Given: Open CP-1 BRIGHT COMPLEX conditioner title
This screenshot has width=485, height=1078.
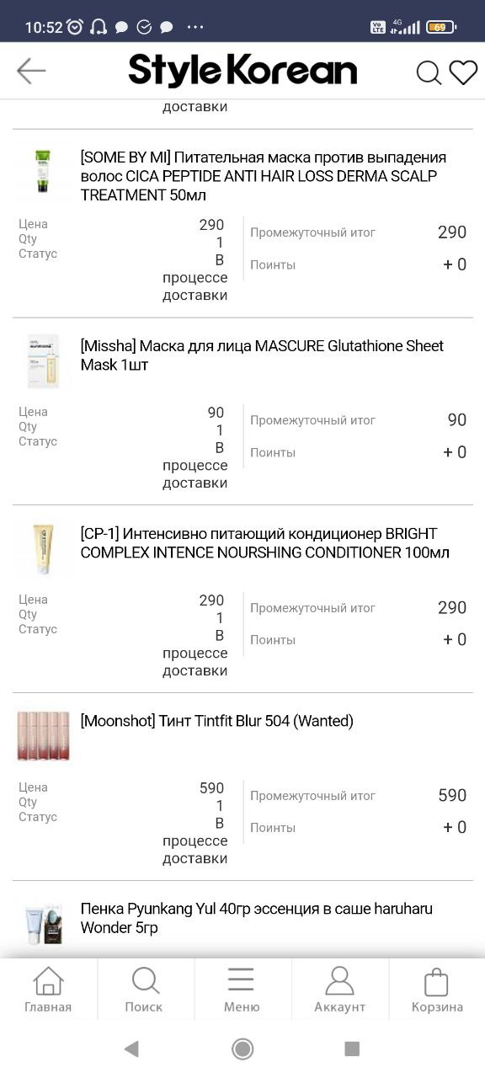Looking at the screenshot, I should [265, 543].
